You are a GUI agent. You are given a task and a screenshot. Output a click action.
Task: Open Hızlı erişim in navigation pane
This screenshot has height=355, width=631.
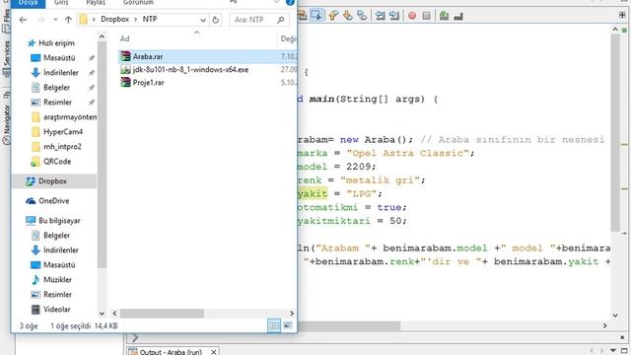tap(56, 43)
